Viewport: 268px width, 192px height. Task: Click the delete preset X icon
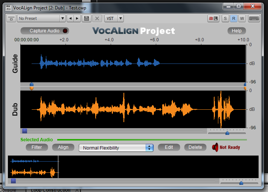(x=97, y=18)
